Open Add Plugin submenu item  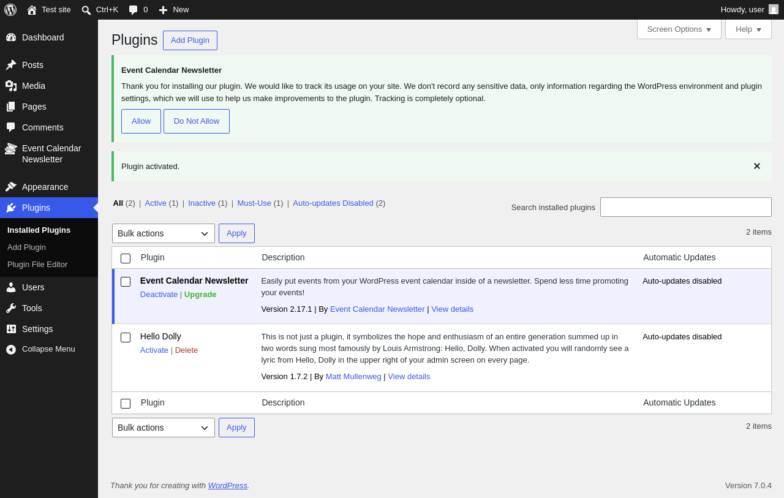click(x=26, y=247)
